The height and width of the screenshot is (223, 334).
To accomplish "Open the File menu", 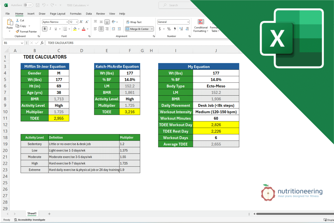I will 8,14.
